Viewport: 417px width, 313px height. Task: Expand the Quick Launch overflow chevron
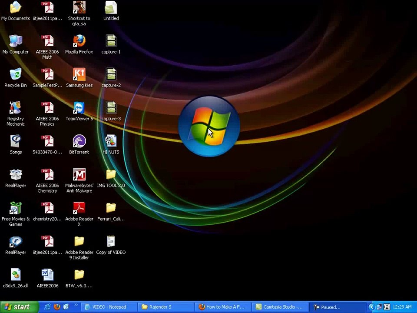pos(76,305)
